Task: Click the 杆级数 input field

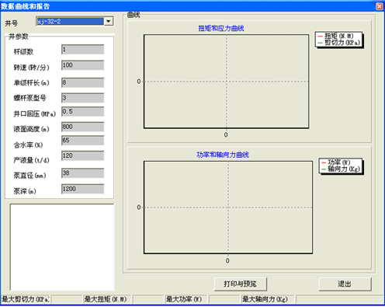Action: (x=83, y=50)
